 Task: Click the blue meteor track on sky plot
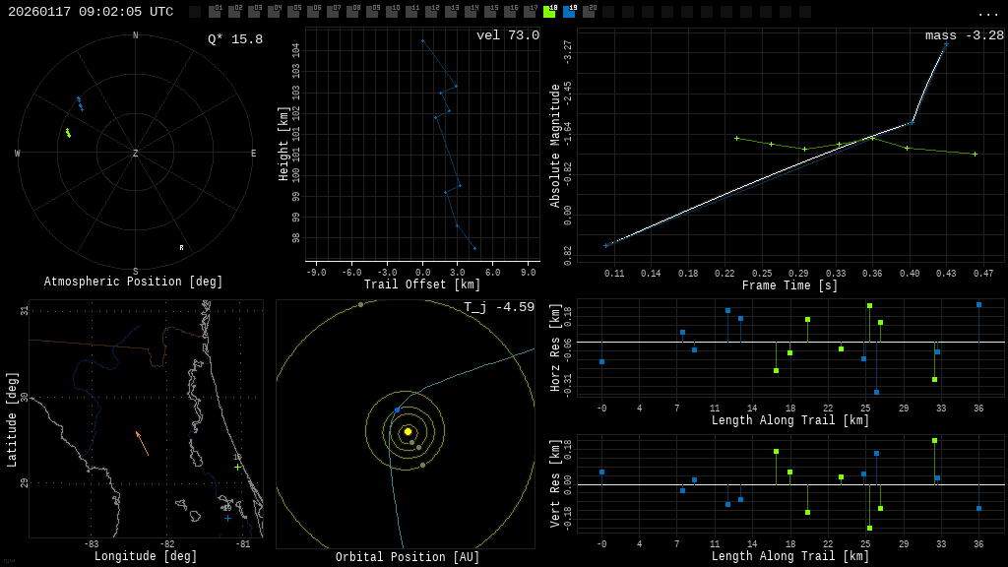click(80, 103)
